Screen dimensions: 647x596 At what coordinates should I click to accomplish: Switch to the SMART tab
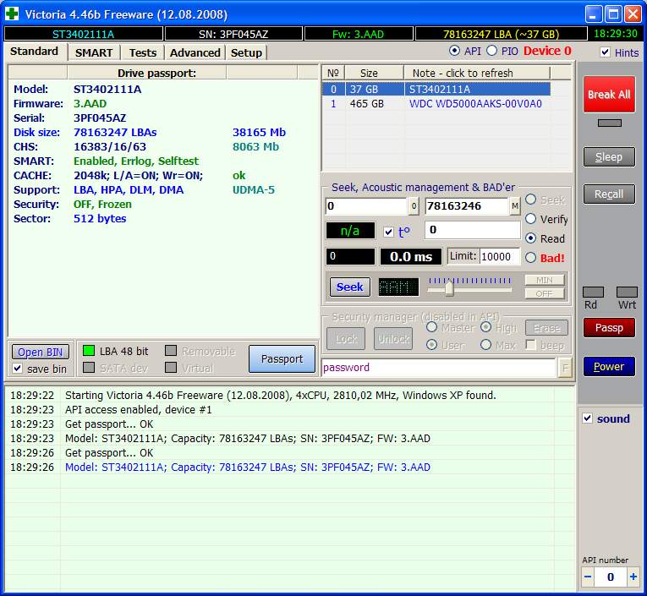click(93, 52)
